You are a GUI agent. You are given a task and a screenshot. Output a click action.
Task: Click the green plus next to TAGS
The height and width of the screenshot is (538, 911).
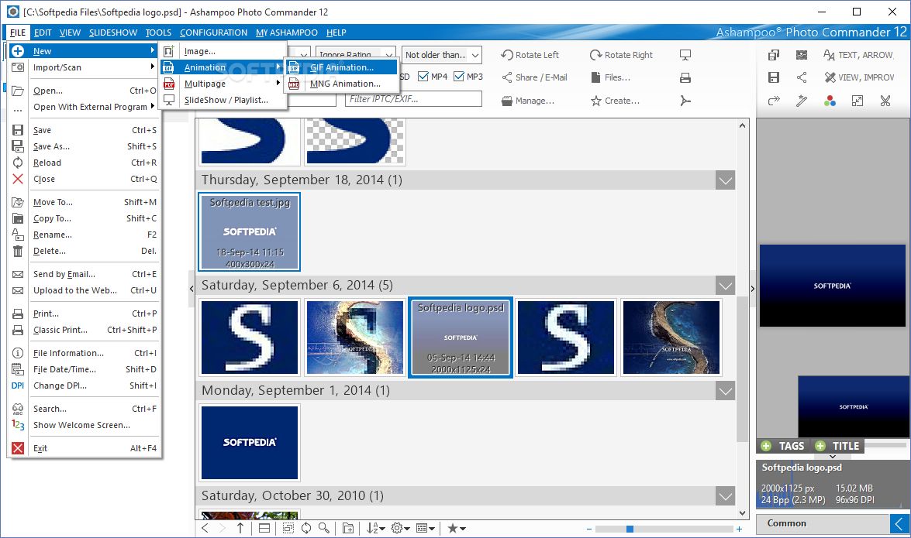766,446
